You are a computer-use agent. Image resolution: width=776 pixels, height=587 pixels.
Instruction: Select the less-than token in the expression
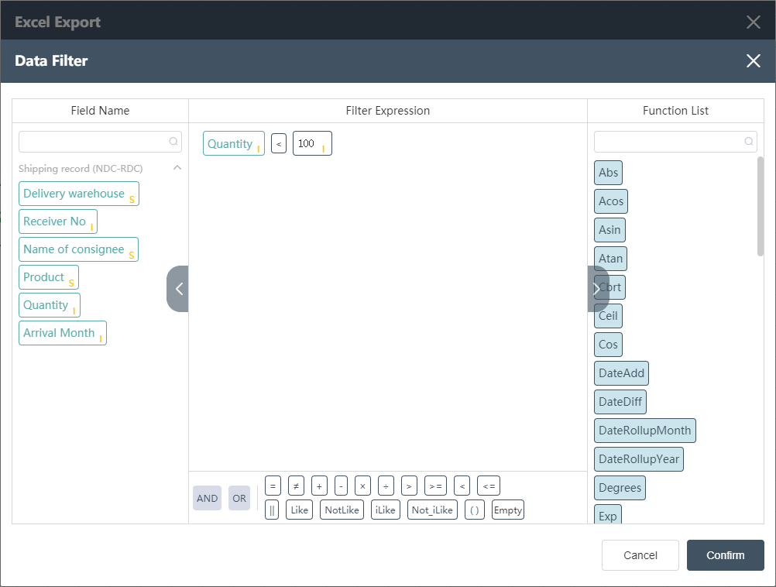click(279, 143)
